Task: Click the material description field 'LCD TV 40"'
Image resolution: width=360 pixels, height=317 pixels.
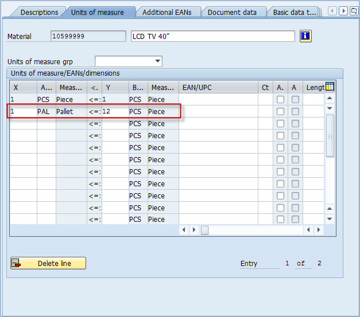Action: (x=212, y=36)
